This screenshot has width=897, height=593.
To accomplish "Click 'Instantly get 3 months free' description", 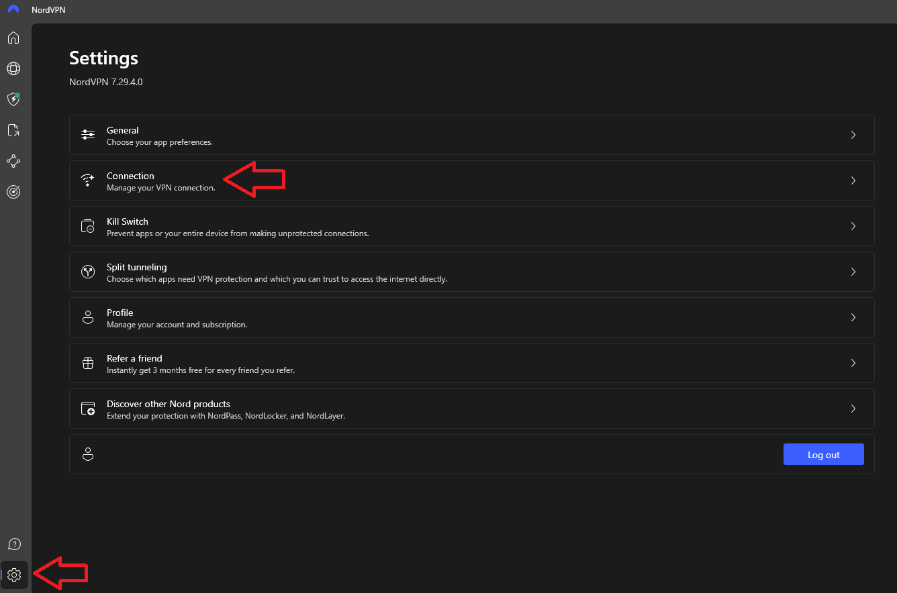I will [x=201, y=370].
